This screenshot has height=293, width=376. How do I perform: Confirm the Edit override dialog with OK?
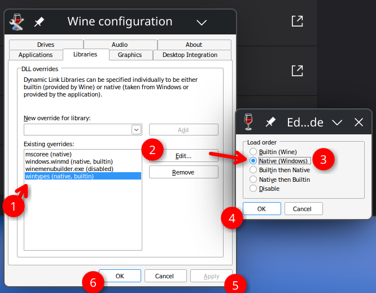262,209
